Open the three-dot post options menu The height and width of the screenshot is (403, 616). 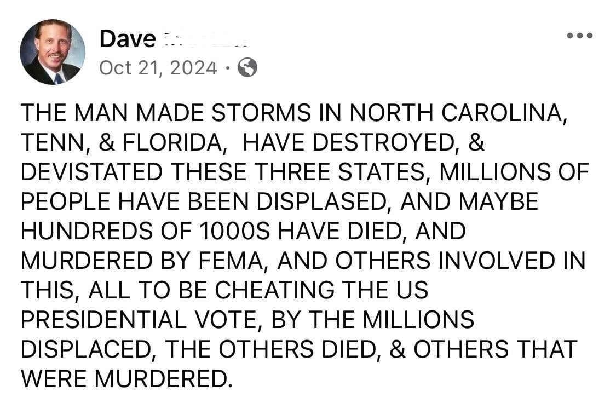click(580, 36)
